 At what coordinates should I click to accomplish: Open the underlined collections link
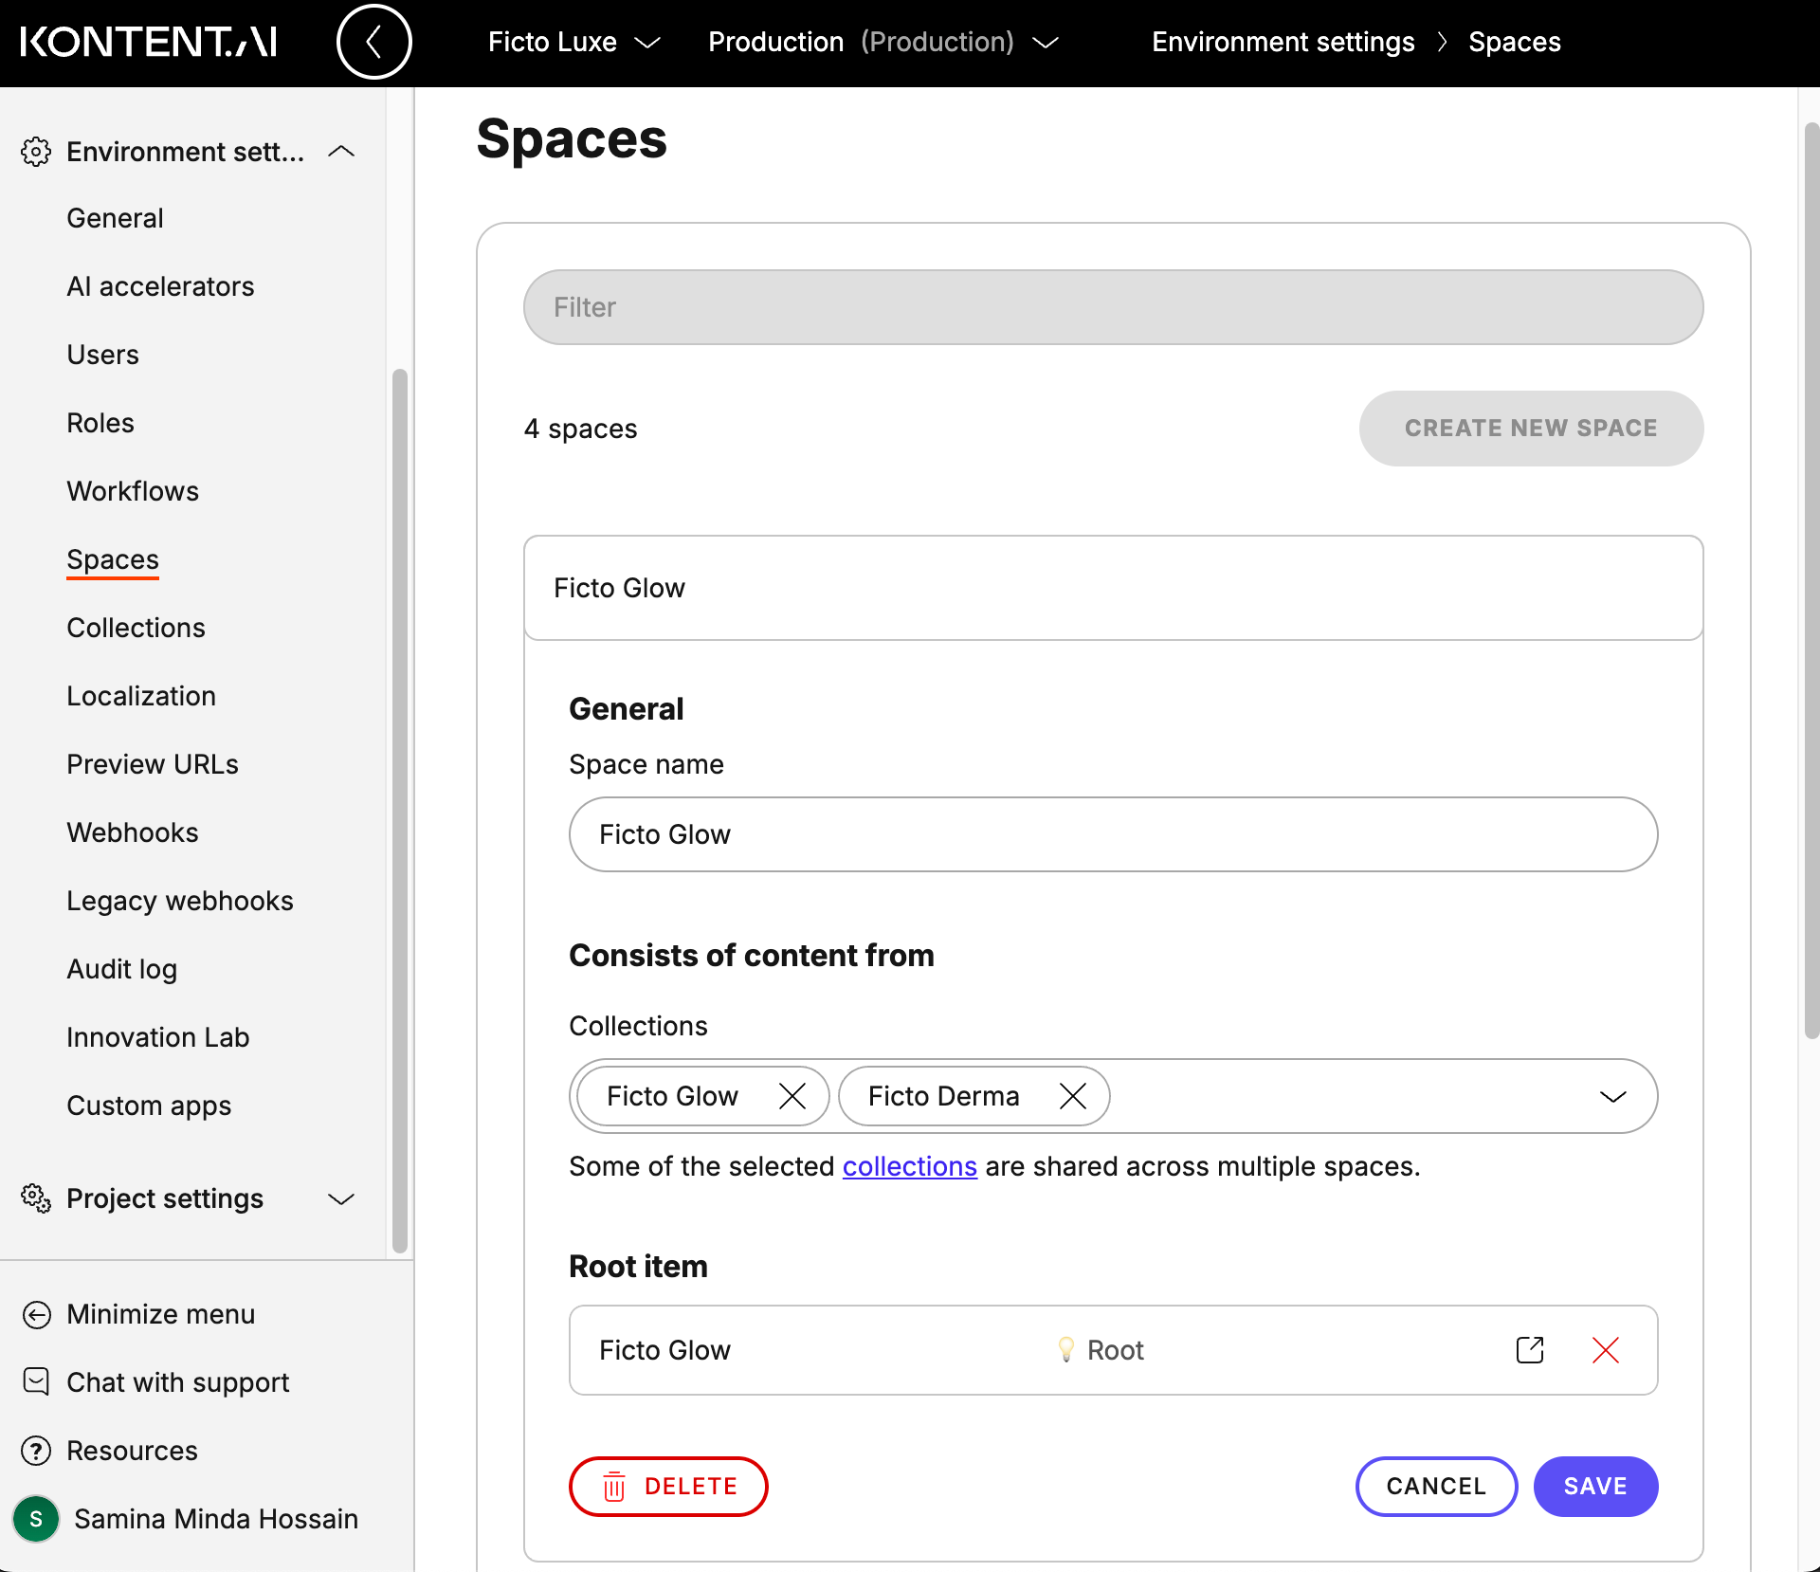coord(909,1166)
